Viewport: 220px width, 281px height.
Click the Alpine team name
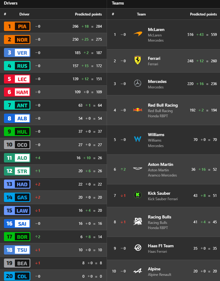(154, 269)
